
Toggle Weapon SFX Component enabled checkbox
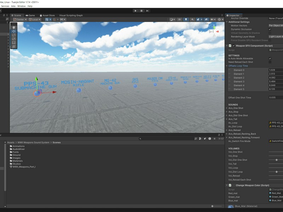tap(233, 46)
